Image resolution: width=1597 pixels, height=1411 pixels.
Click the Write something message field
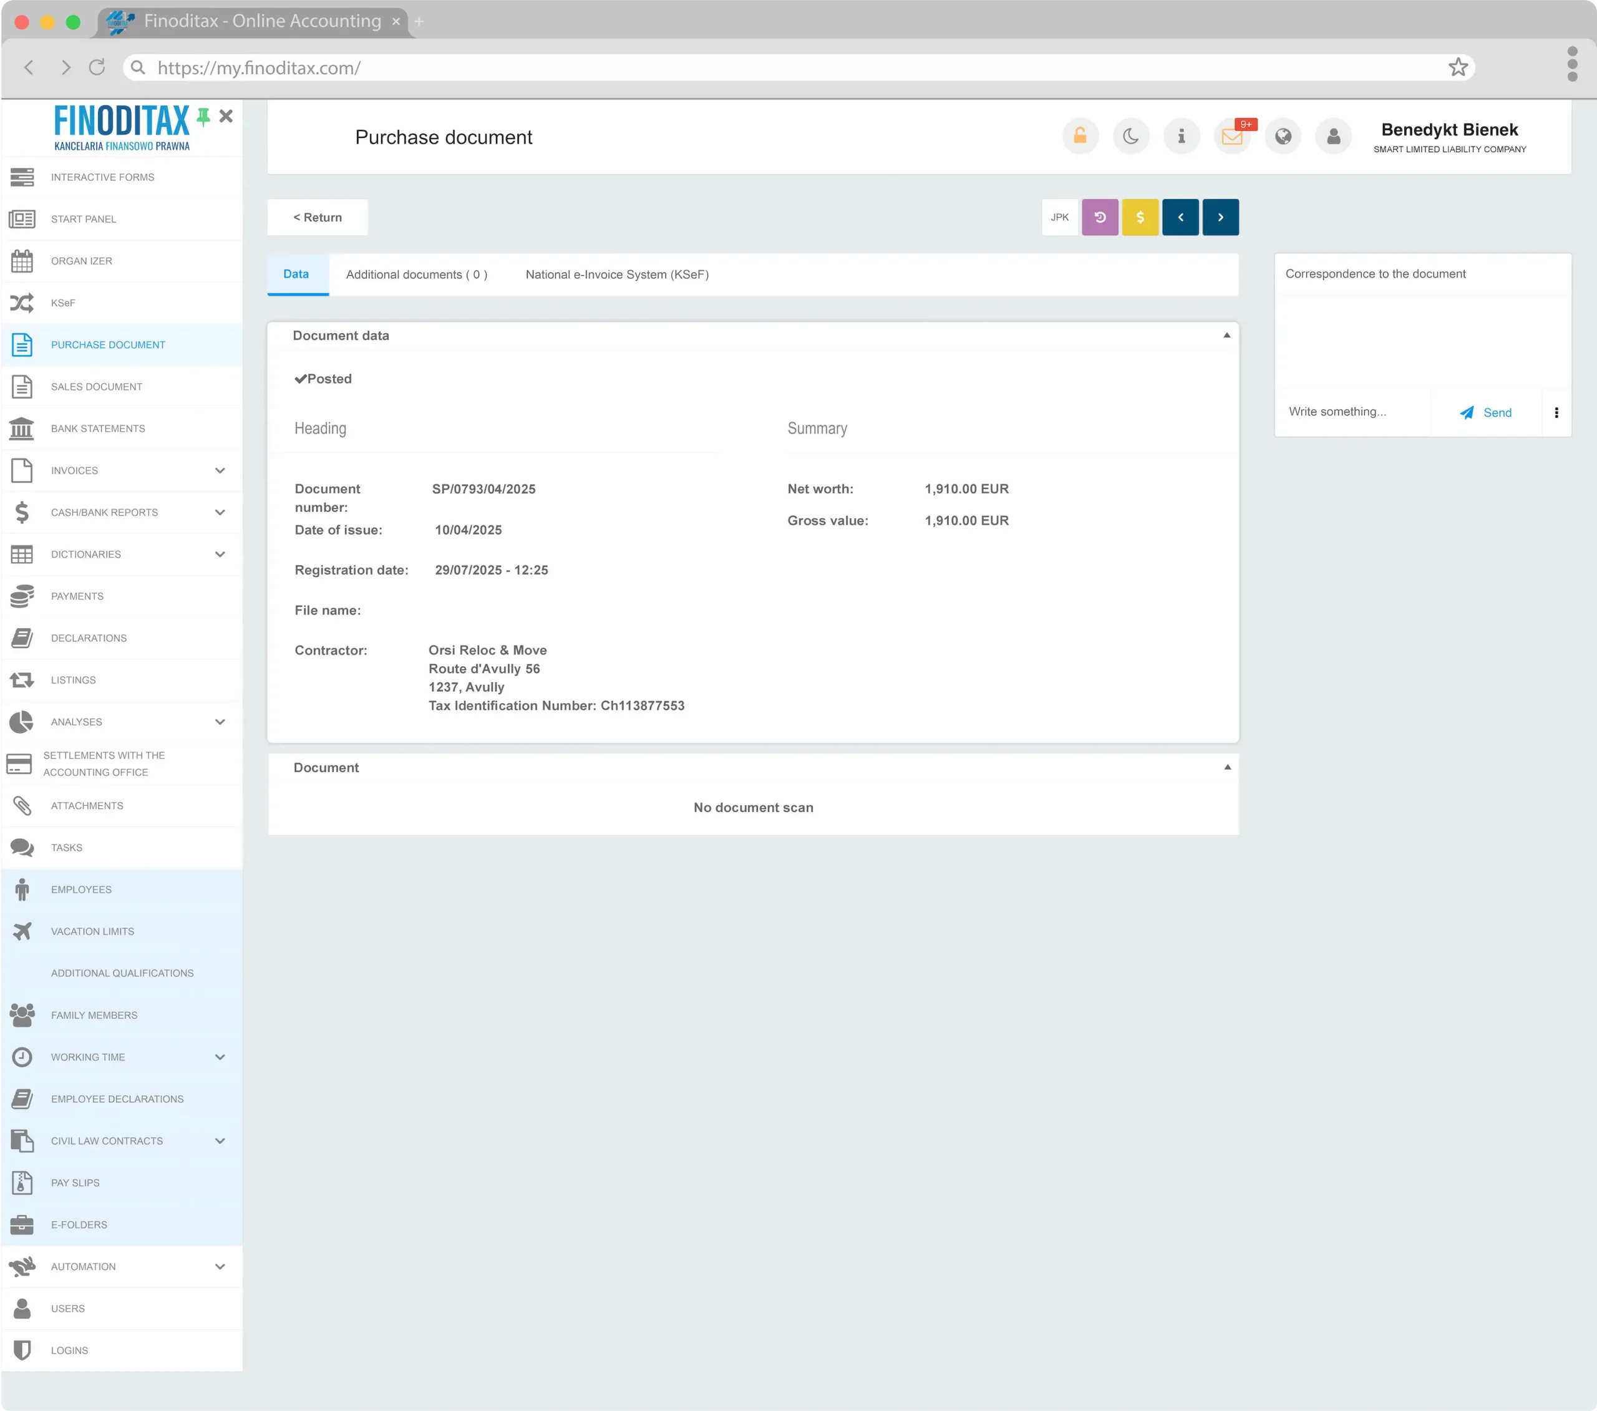coord(1352,412)
